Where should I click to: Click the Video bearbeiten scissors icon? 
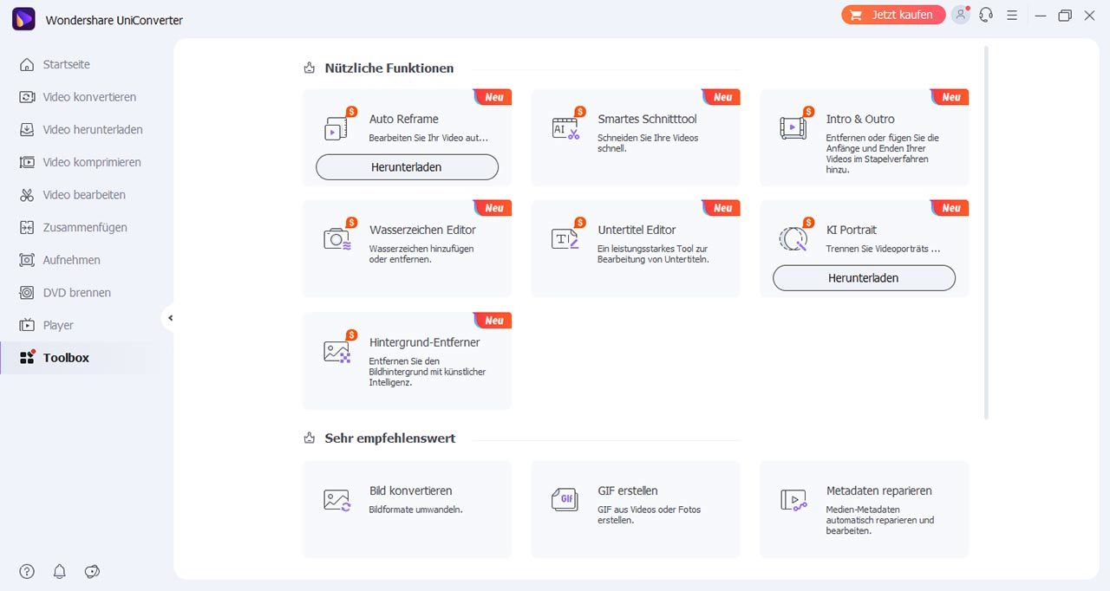tap(27, 195)
